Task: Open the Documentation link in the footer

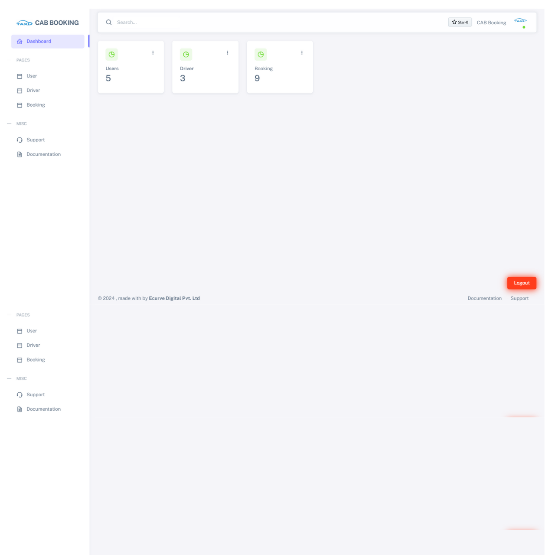Action: (484, 298)
